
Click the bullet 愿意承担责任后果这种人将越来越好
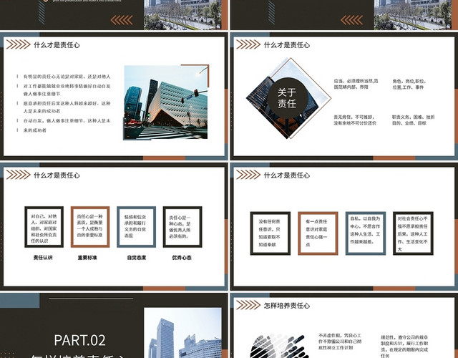(67, 107)
